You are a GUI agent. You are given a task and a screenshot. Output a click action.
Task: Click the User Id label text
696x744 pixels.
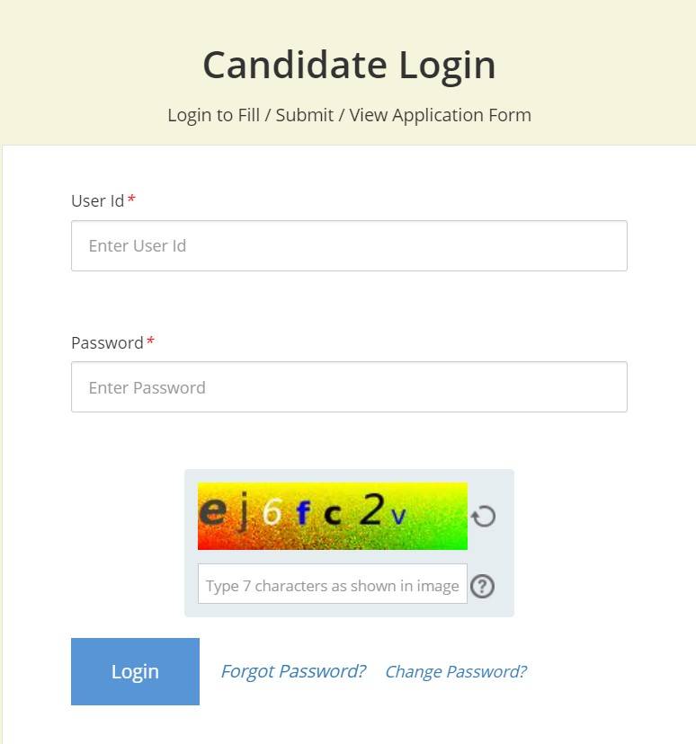(x=97, y=201)
